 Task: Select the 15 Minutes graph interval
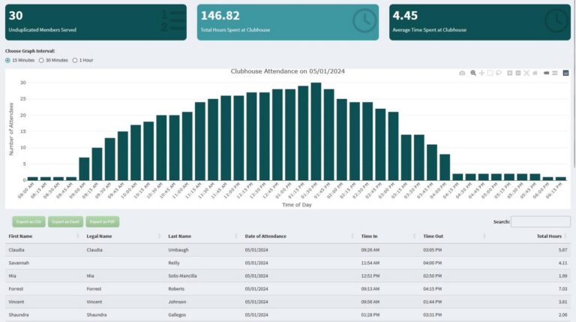tap(7, 60)
